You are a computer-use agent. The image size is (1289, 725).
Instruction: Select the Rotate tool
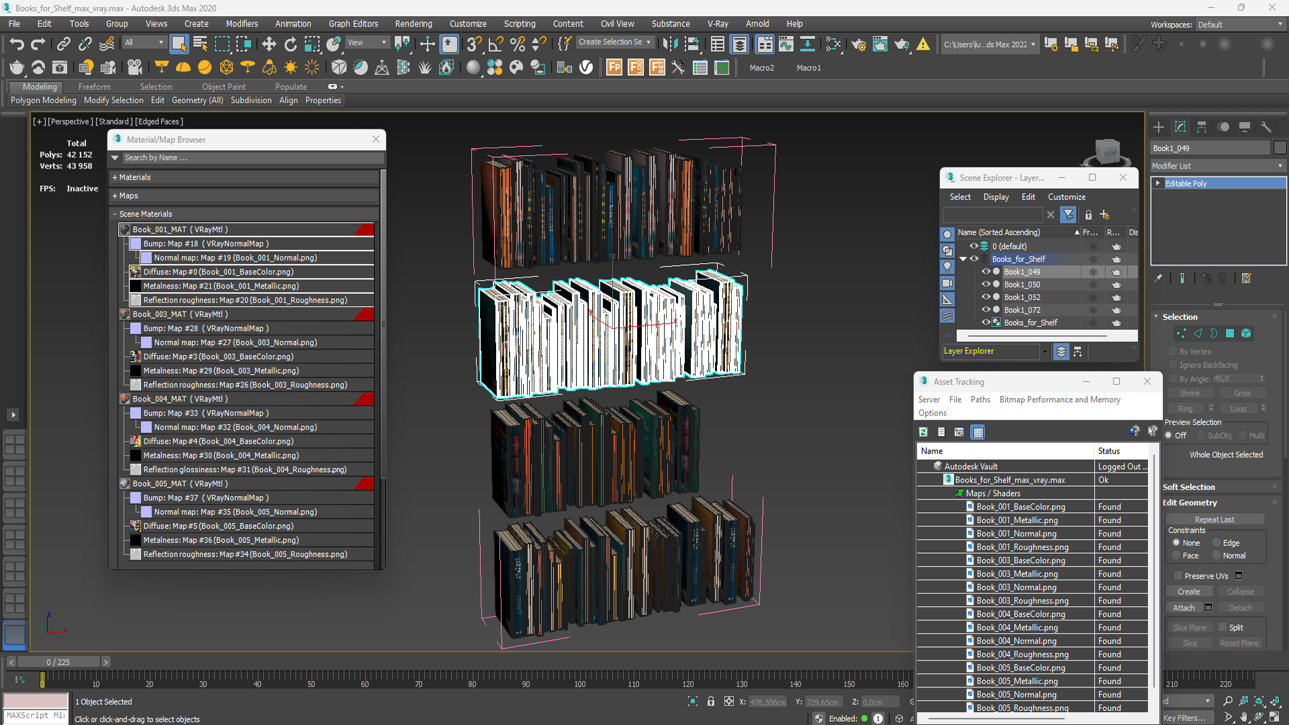pyautogui.click(x=290, y=44)
